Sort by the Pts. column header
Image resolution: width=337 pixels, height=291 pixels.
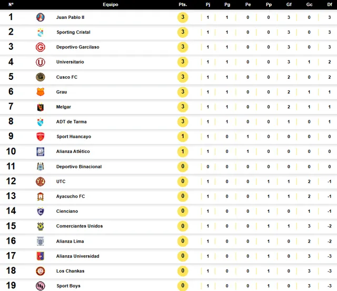tap(183, 5)
